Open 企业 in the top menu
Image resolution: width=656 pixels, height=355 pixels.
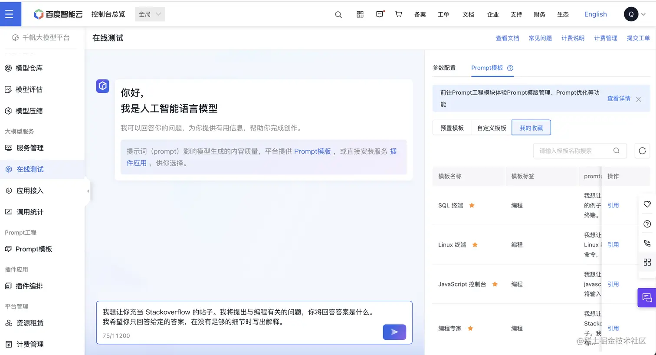point(493,15)
